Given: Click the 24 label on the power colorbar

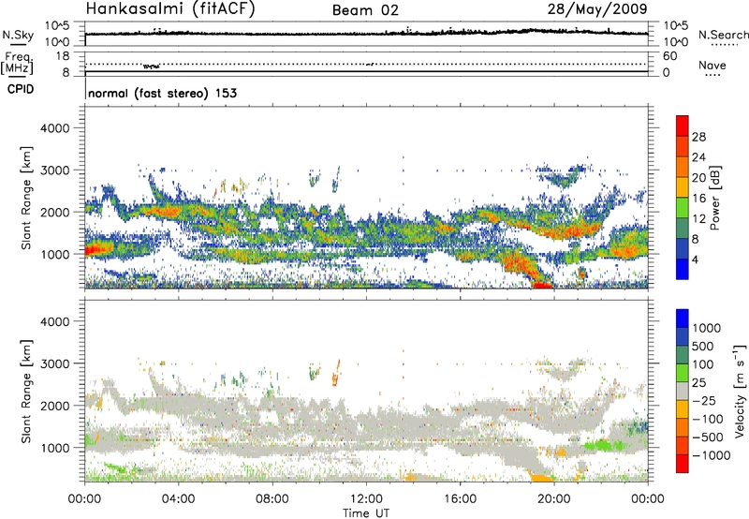Looking at the screenshot, I should [x=698, y=157].
